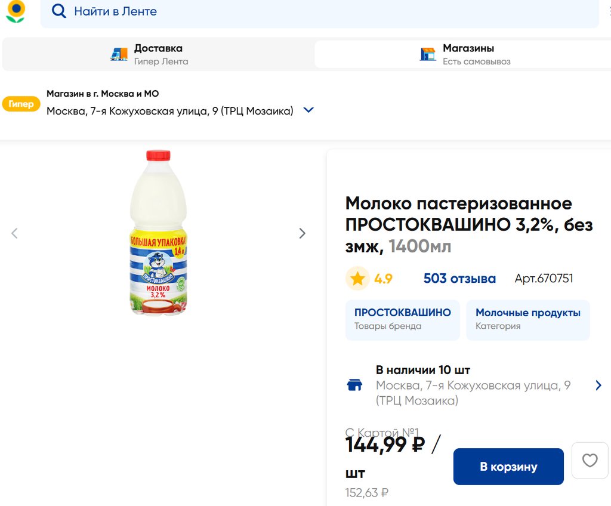The height and width of the screenshot is (506, 611).
Task: Open the Молочные продукты category
Action: tap(527, 319)
